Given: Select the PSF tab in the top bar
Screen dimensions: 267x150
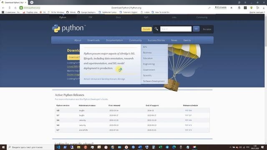Looking at the screenshot, I should [x=91, y=17].
